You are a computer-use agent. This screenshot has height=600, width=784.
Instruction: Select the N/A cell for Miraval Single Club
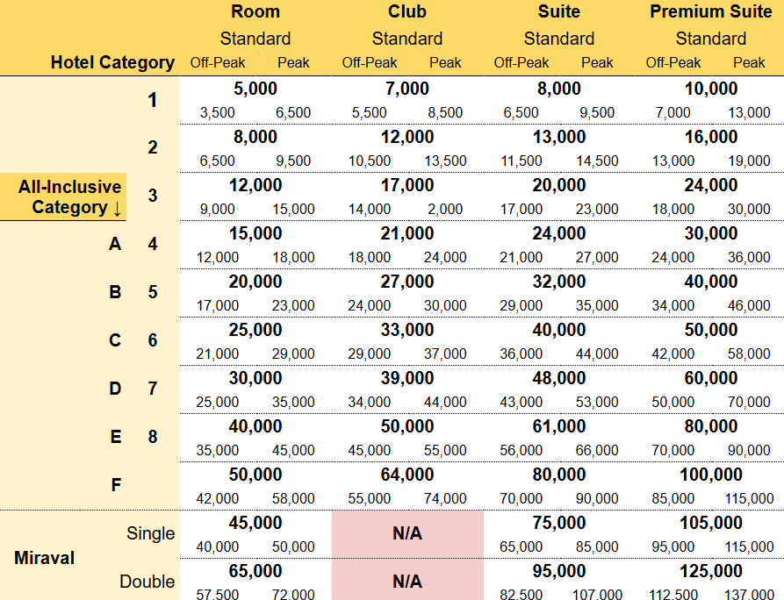click(x=407, y=533)
